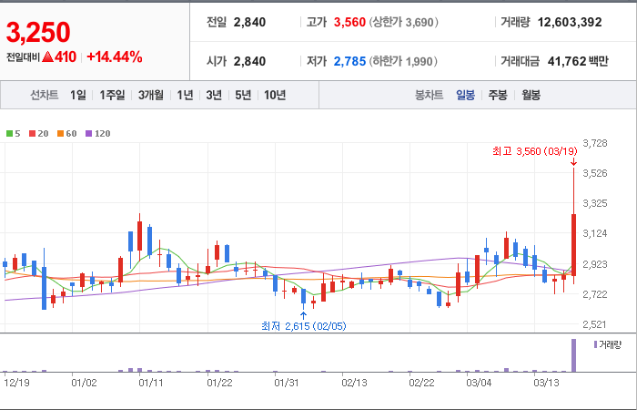Click the purple 거래량 legend marker
Viewport: 637px width, 410px height.
[595, 344]
